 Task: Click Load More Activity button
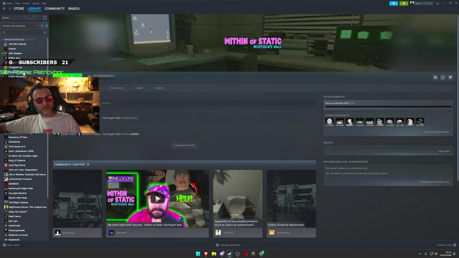point(184,145)
